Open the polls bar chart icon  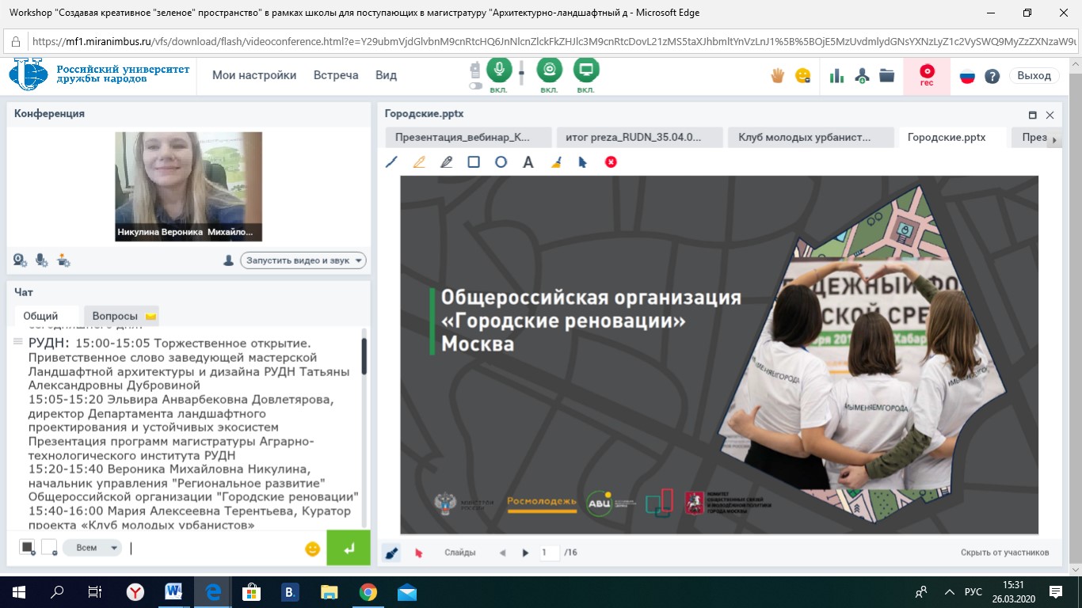(x=836, y=76)
